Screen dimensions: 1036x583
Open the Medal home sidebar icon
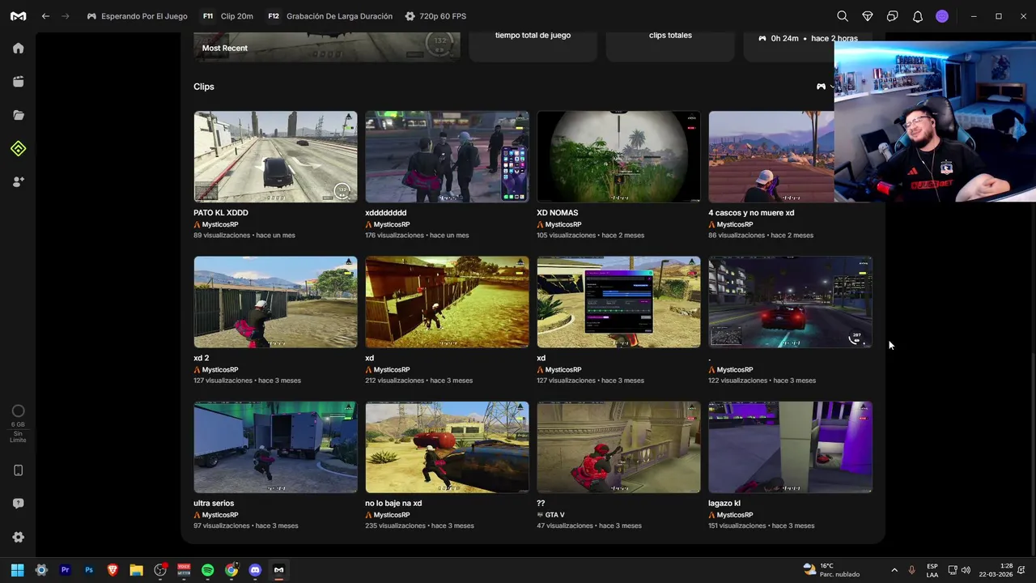[18, 48]
